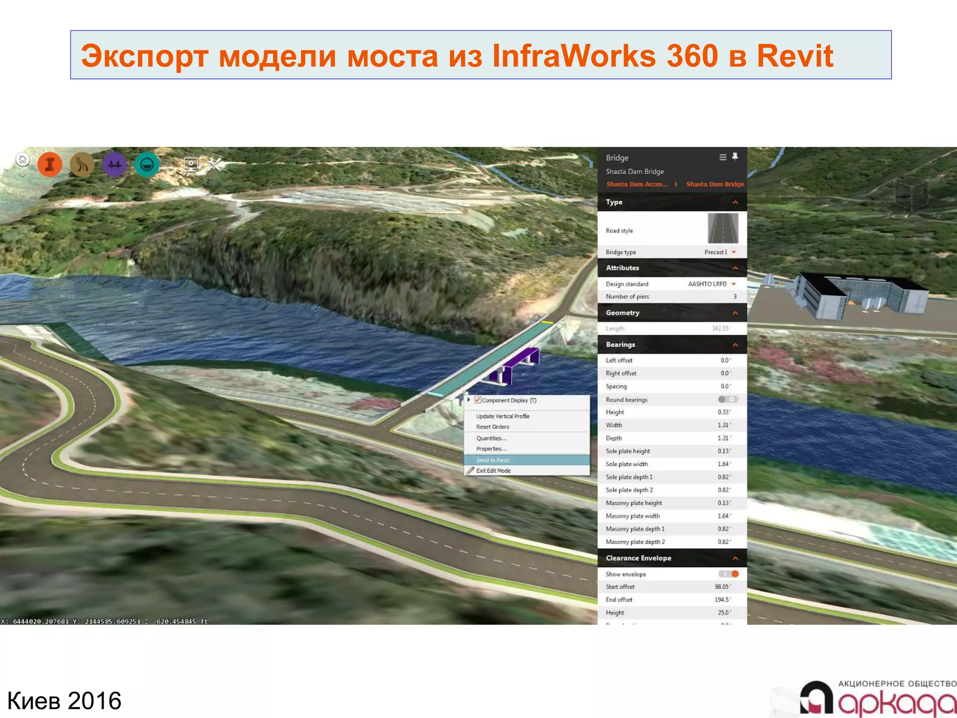Edit the Number of piers value 3
The image size is (957, 718).
(x=735, y=297)
